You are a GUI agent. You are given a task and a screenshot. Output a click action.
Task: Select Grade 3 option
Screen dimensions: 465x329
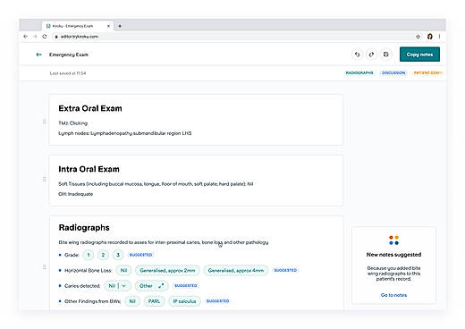[118, 255]
